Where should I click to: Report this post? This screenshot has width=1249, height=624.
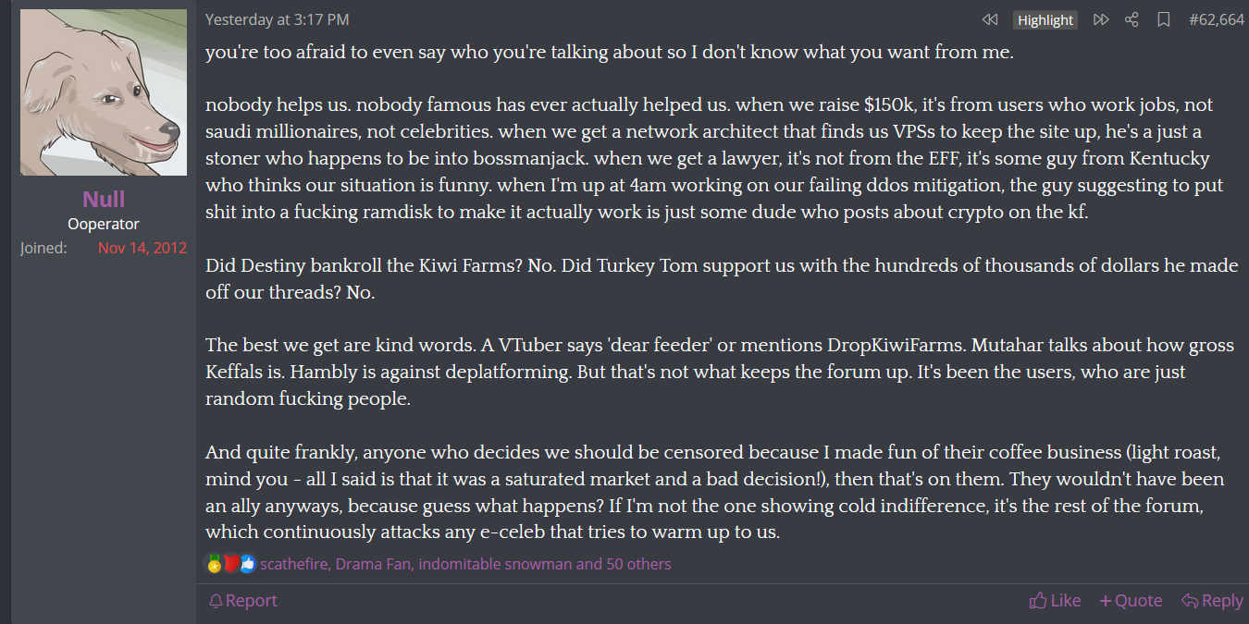coord(242,601)
